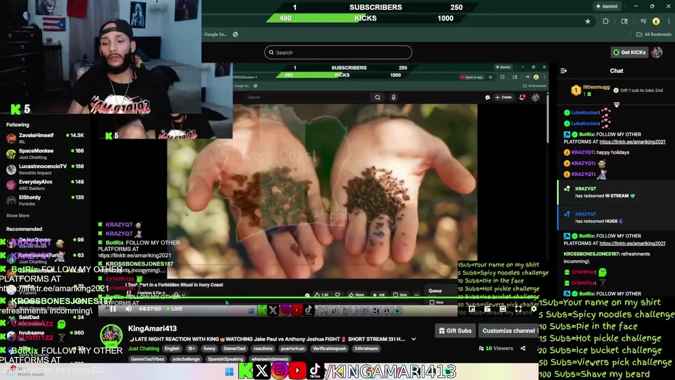The height and width of the screenshot is (380, 675).
Task: Open the Kick player settings gear
Action: [x=534, y=309]
